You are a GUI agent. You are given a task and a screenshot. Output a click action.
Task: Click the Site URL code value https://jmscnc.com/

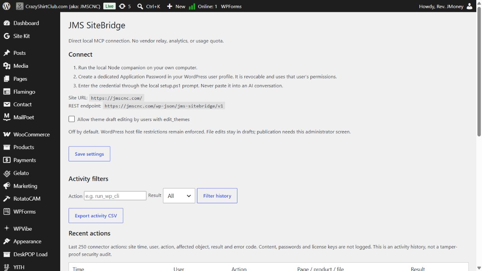(117, 98)
